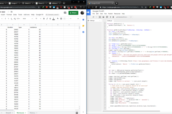Open the Chrome three-dot menu in left window
Screen dimensions: 172x114
pos(84,7)
